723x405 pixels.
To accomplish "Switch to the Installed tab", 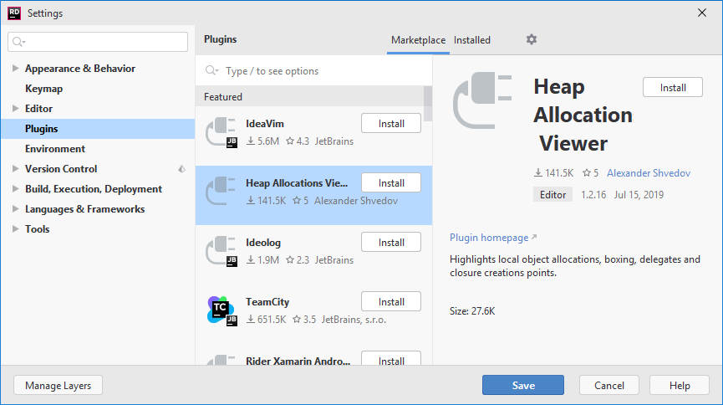I will (471, 40).
